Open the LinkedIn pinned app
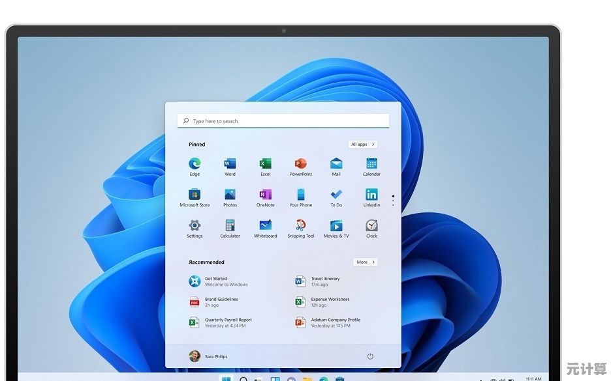The height and width of the screenshot is (381, 611). pyautogui.click(x=371, y=195)
